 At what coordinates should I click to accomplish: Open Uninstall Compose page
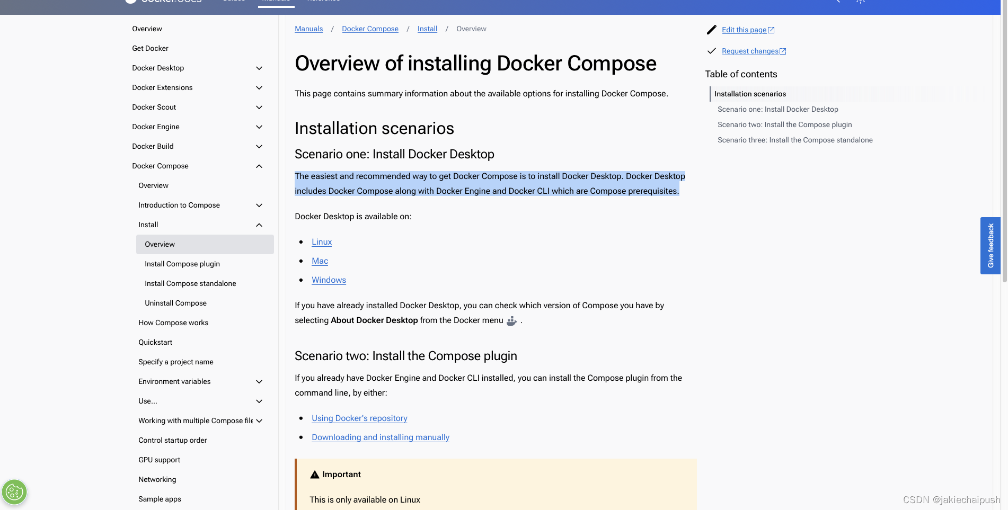coord(175,303)
